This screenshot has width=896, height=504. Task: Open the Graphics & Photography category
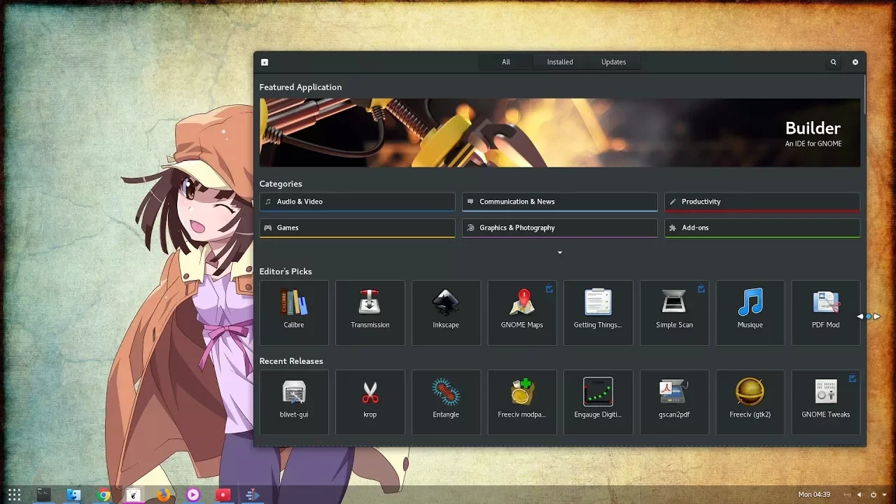[x=560, y=228]
